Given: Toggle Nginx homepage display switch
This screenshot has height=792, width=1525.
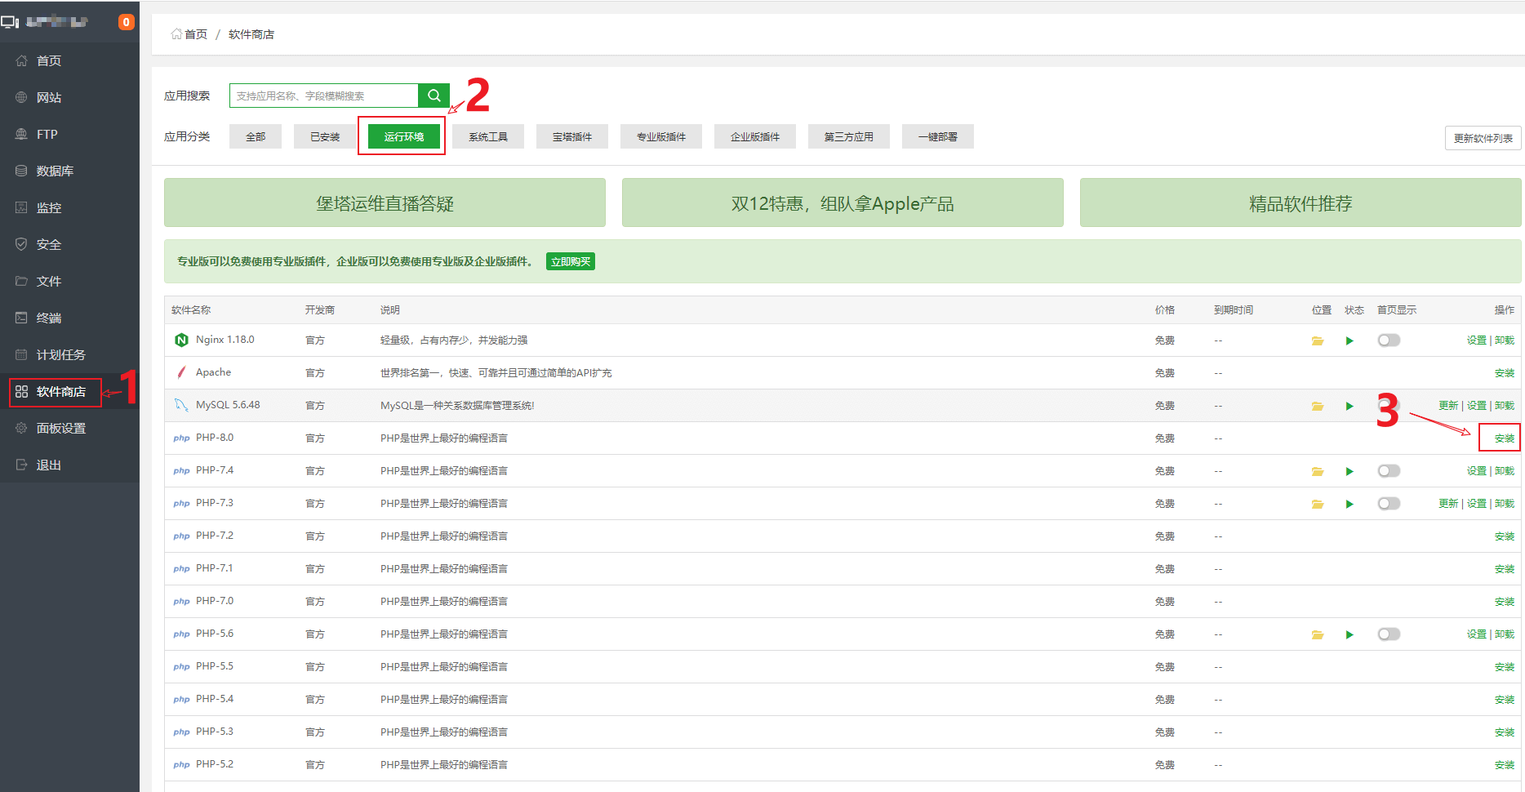Looking at the screenshot, I should click(x=1389, y=340).
